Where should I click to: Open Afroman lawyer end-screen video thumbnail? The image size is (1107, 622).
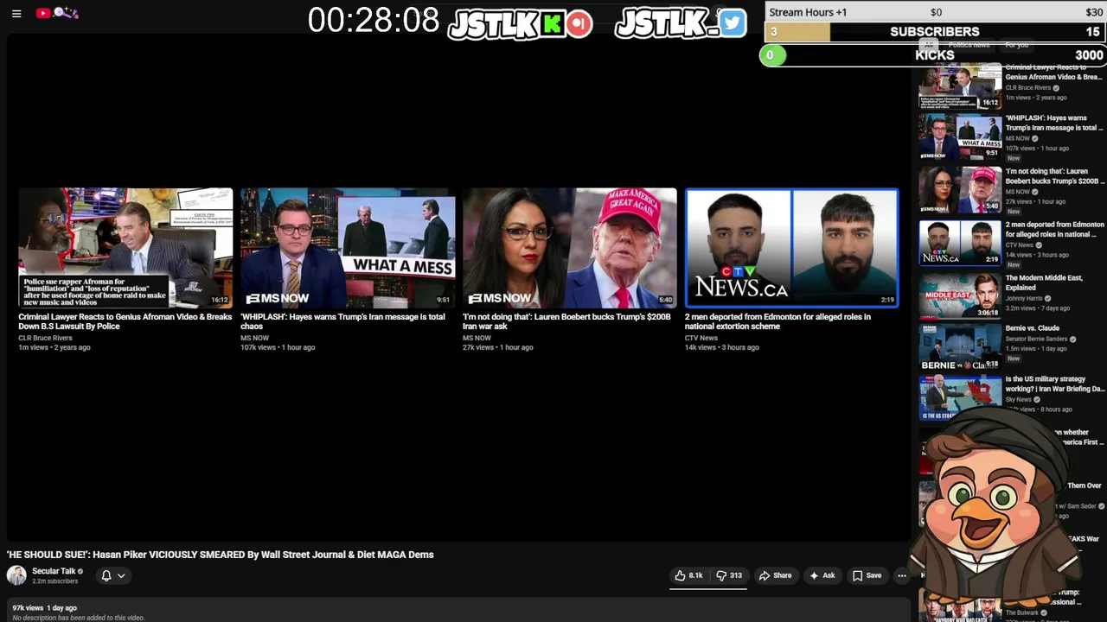(x=125, y=248)
